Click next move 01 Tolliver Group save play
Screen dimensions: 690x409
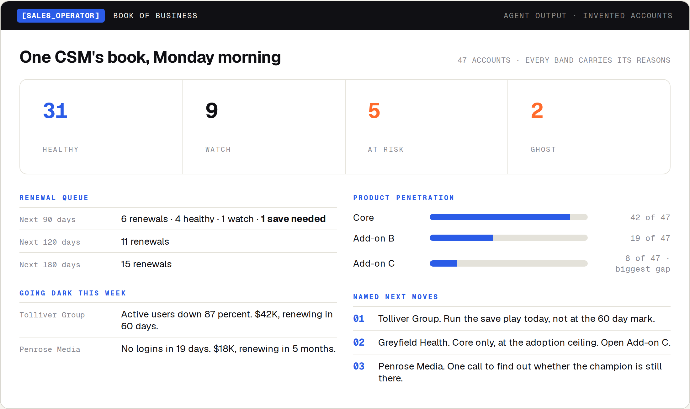[512, 319]
